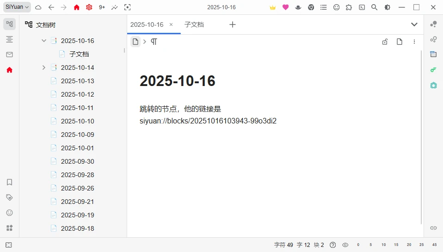Add a new tab with plus button
Screen dimensions: 443x252
point(233,25)
